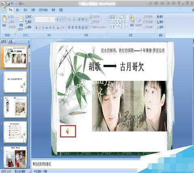Click the title text '胡歌 → 古月哥欠'
This screenshot has width=194, height=173.
pos(116,67)
